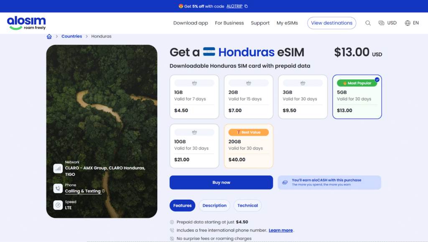Click the network signal bars icon
428x242 pixels.
[x=58, y=168]
